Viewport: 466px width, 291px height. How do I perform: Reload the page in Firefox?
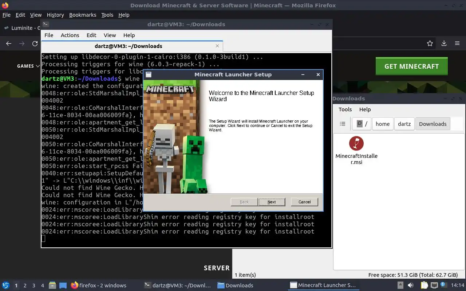click(35, 44)
